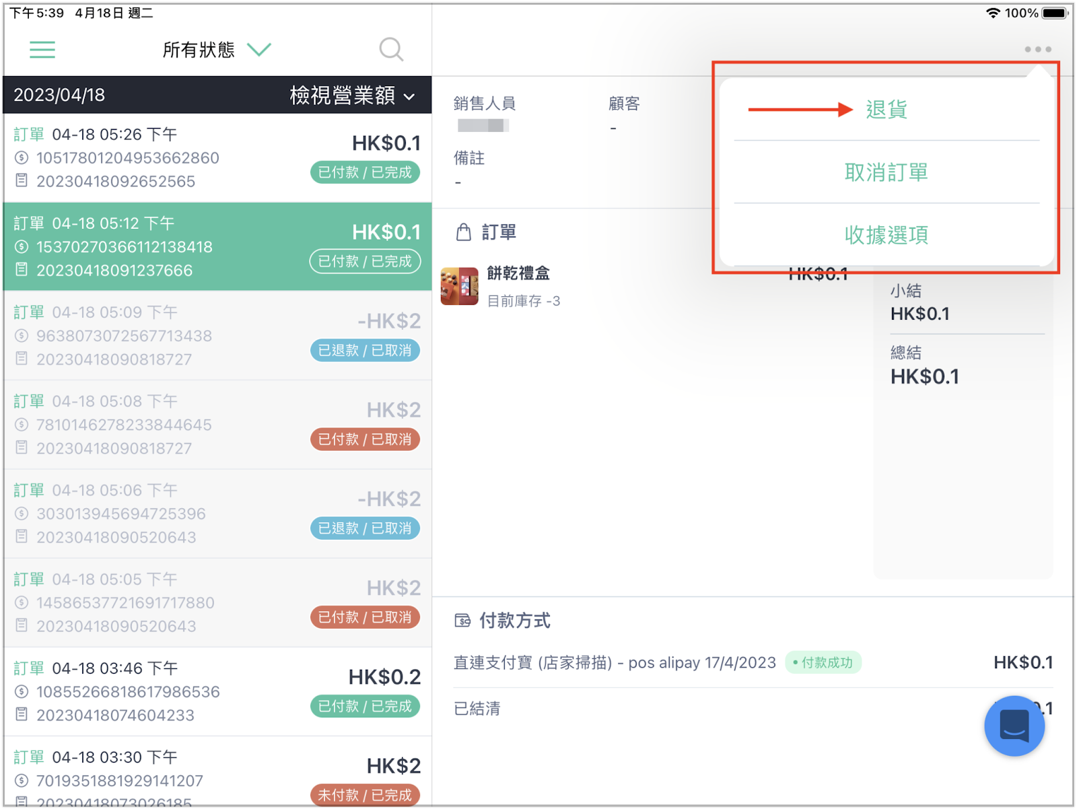Expand the 所有狀態 status filter dropdown
This screenshot has height=809, width=1077.
[217, 50]
